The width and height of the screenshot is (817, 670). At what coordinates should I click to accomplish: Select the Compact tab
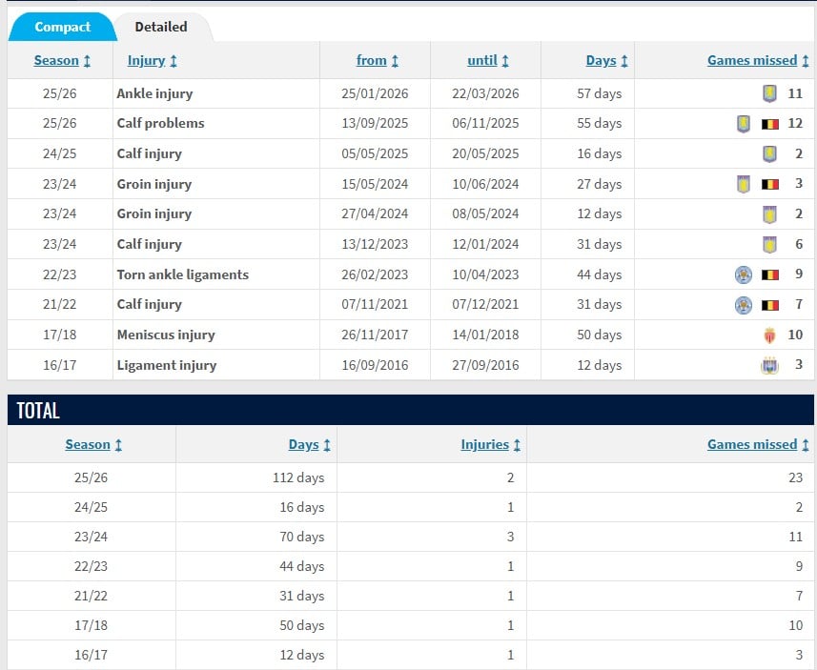[x=63, y=27]
